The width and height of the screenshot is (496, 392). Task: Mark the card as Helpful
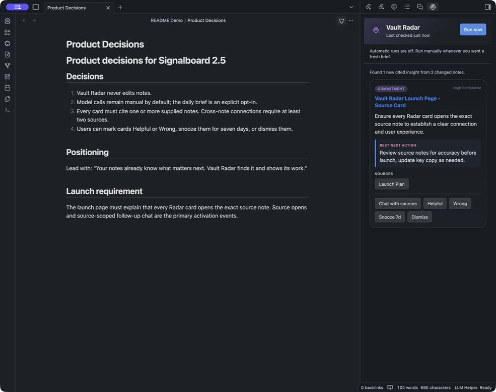click(x=435, y=204)
